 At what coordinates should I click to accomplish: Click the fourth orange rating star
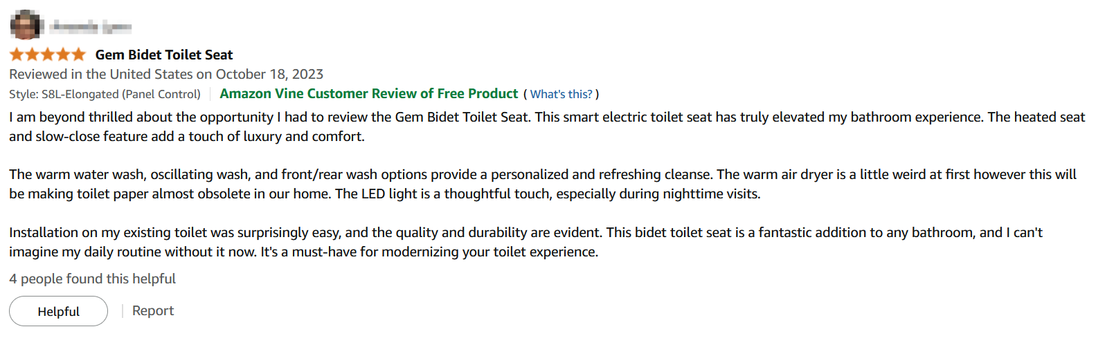pyautogui.click(x=63, y=55)
